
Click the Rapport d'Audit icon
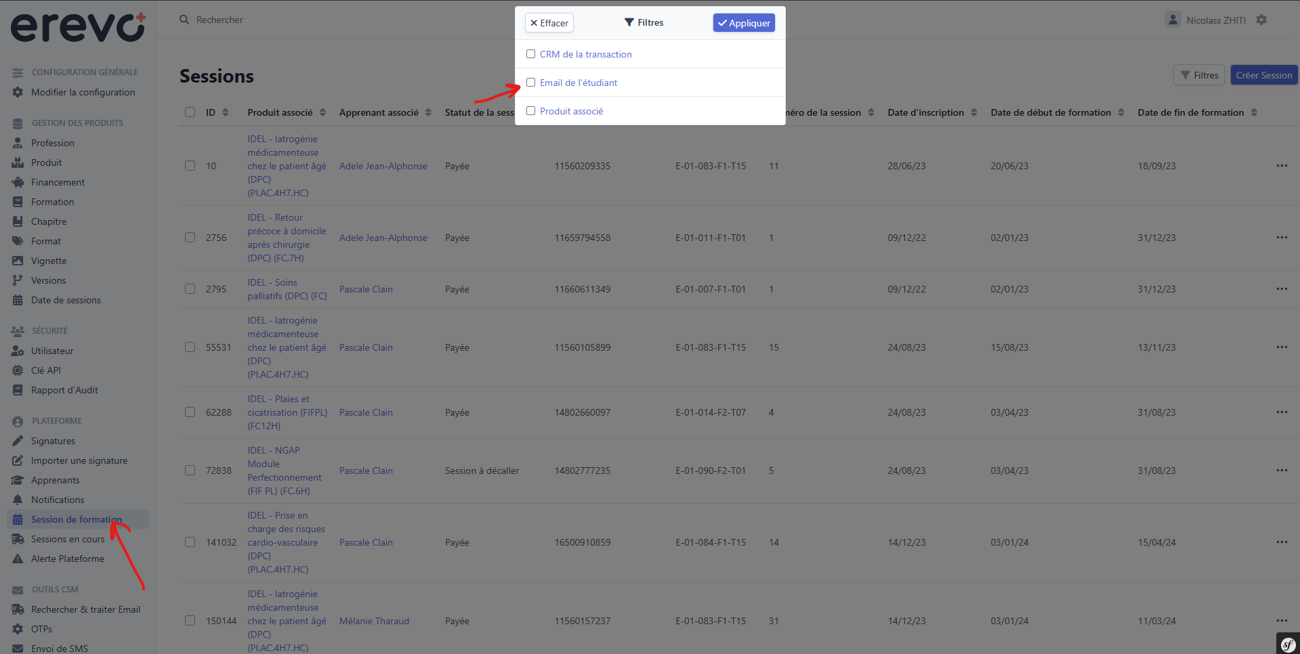pyautogui.click(x=18, y=390)
